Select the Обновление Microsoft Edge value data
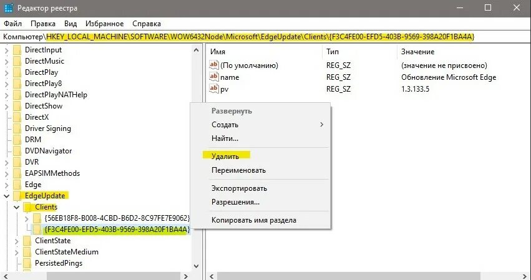 449,77
